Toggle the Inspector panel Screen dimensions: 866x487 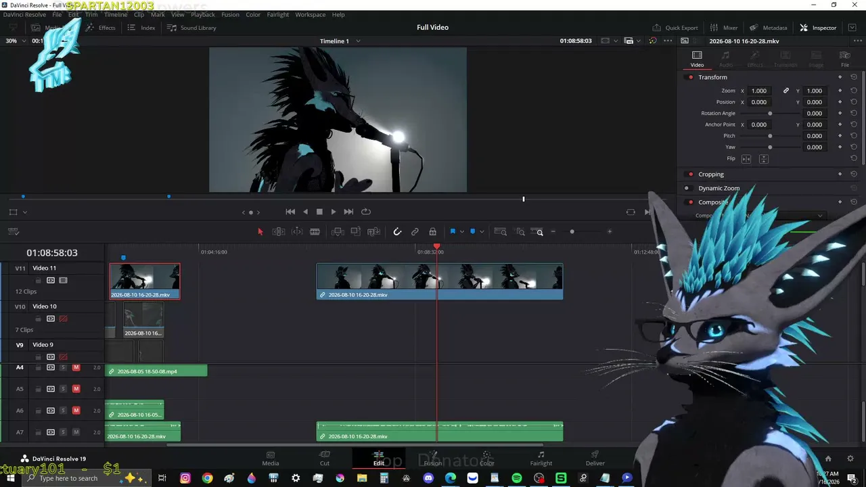(x=818, y=28)
